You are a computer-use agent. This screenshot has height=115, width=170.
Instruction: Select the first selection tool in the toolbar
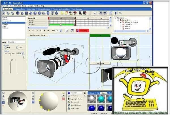pyautogui.click(x=4, y=13)
